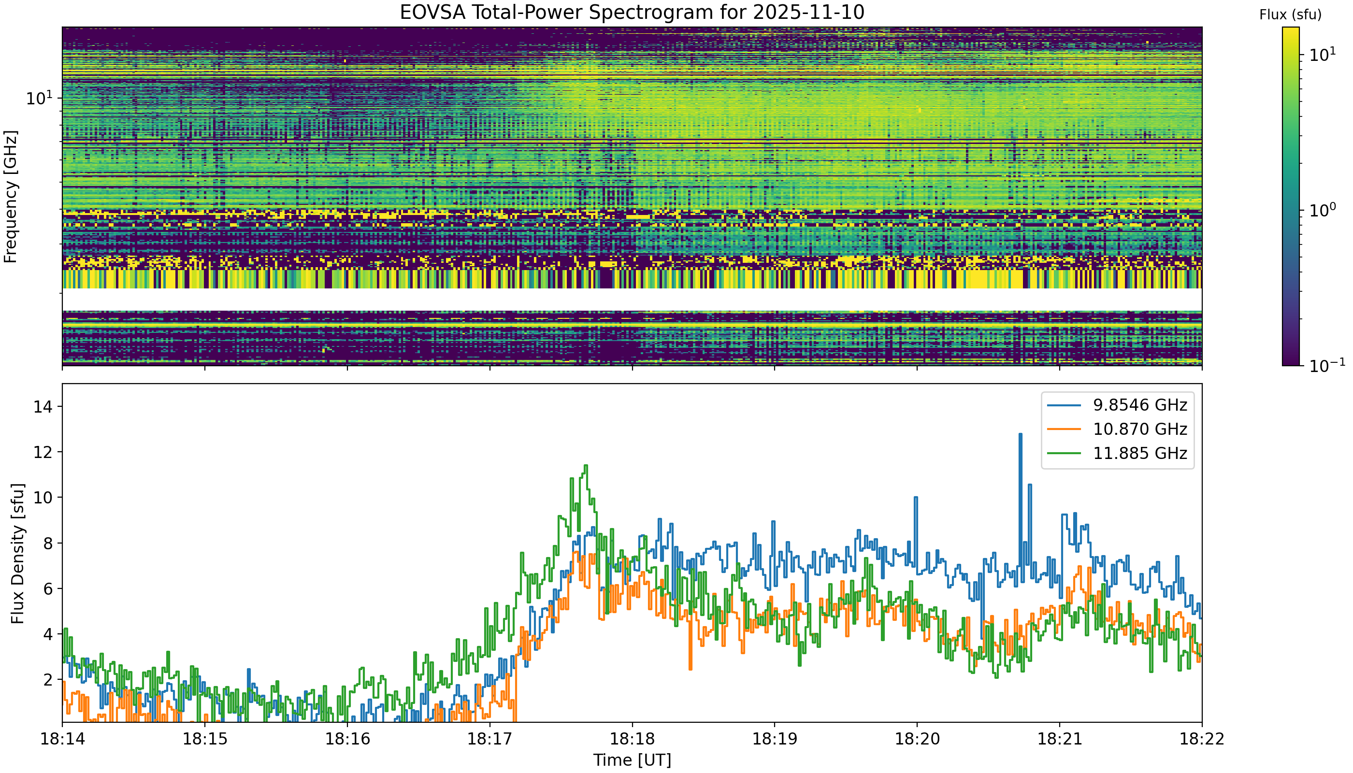Click the 18:20 time axis tick label

coord(917,739)
